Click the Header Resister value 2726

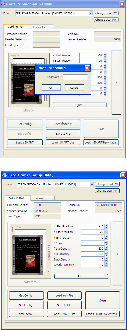[109, 211]
